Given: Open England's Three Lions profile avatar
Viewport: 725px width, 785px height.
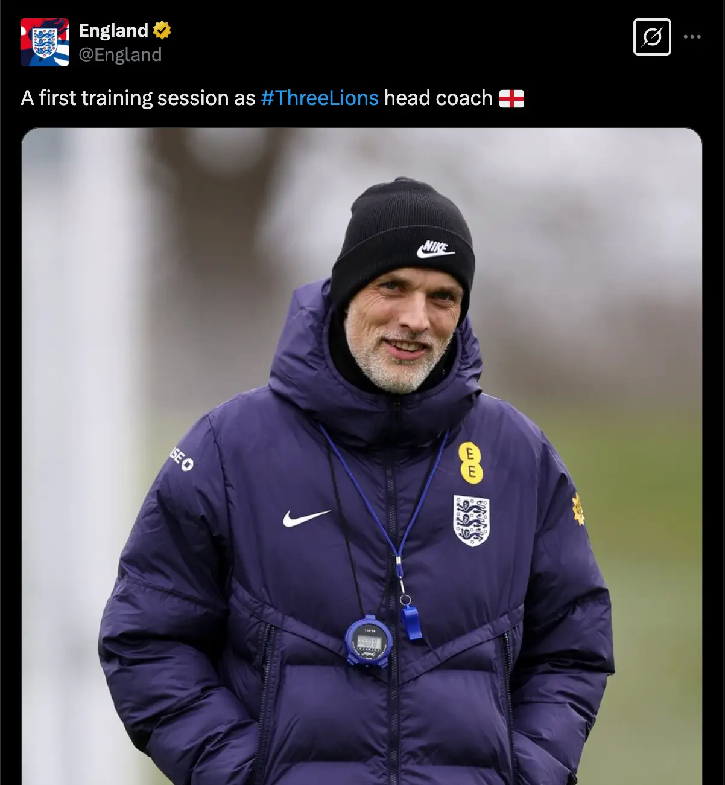Looking at the screenshot, I should (45, 42).
